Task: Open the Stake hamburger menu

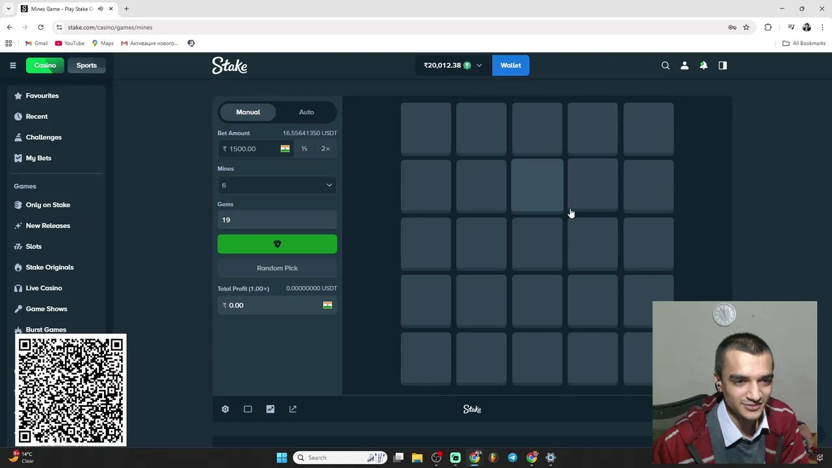Action: point(12,65)
